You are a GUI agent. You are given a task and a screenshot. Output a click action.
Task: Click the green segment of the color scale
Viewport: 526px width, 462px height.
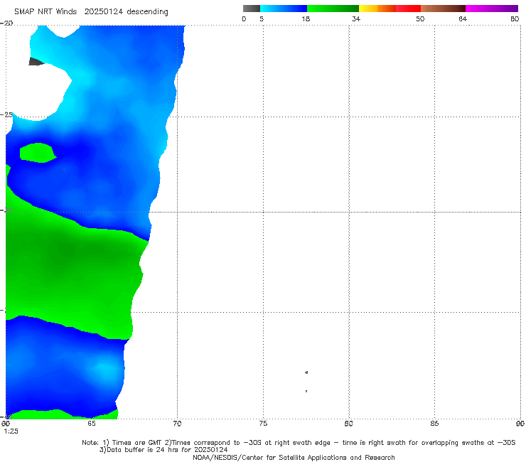[x=333, y=9]
